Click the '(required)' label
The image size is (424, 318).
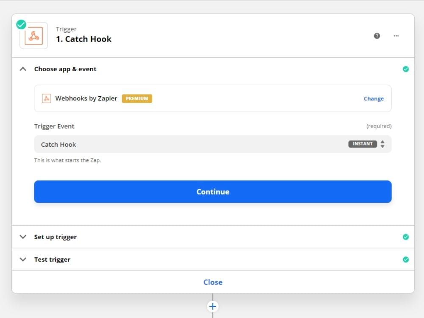point(379,126)
